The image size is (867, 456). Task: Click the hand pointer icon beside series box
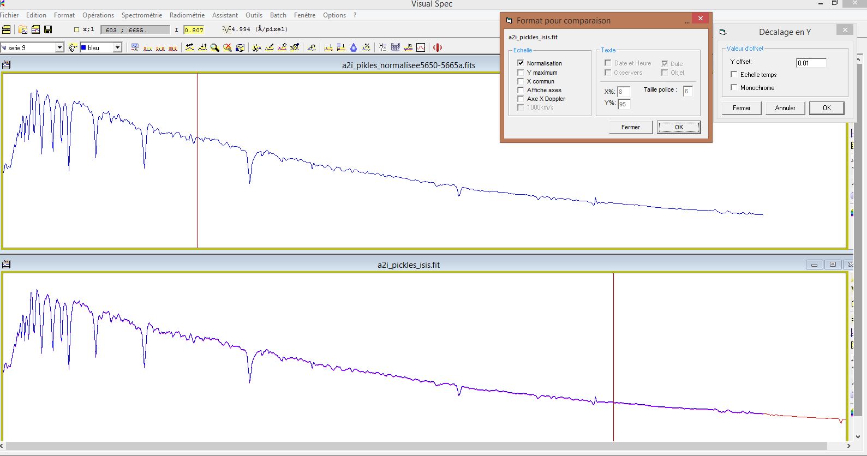pyautogui.click(x=73, y=47)
